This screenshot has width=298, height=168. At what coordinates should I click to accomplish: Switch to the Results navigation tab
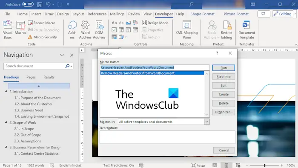pos(49,77)
